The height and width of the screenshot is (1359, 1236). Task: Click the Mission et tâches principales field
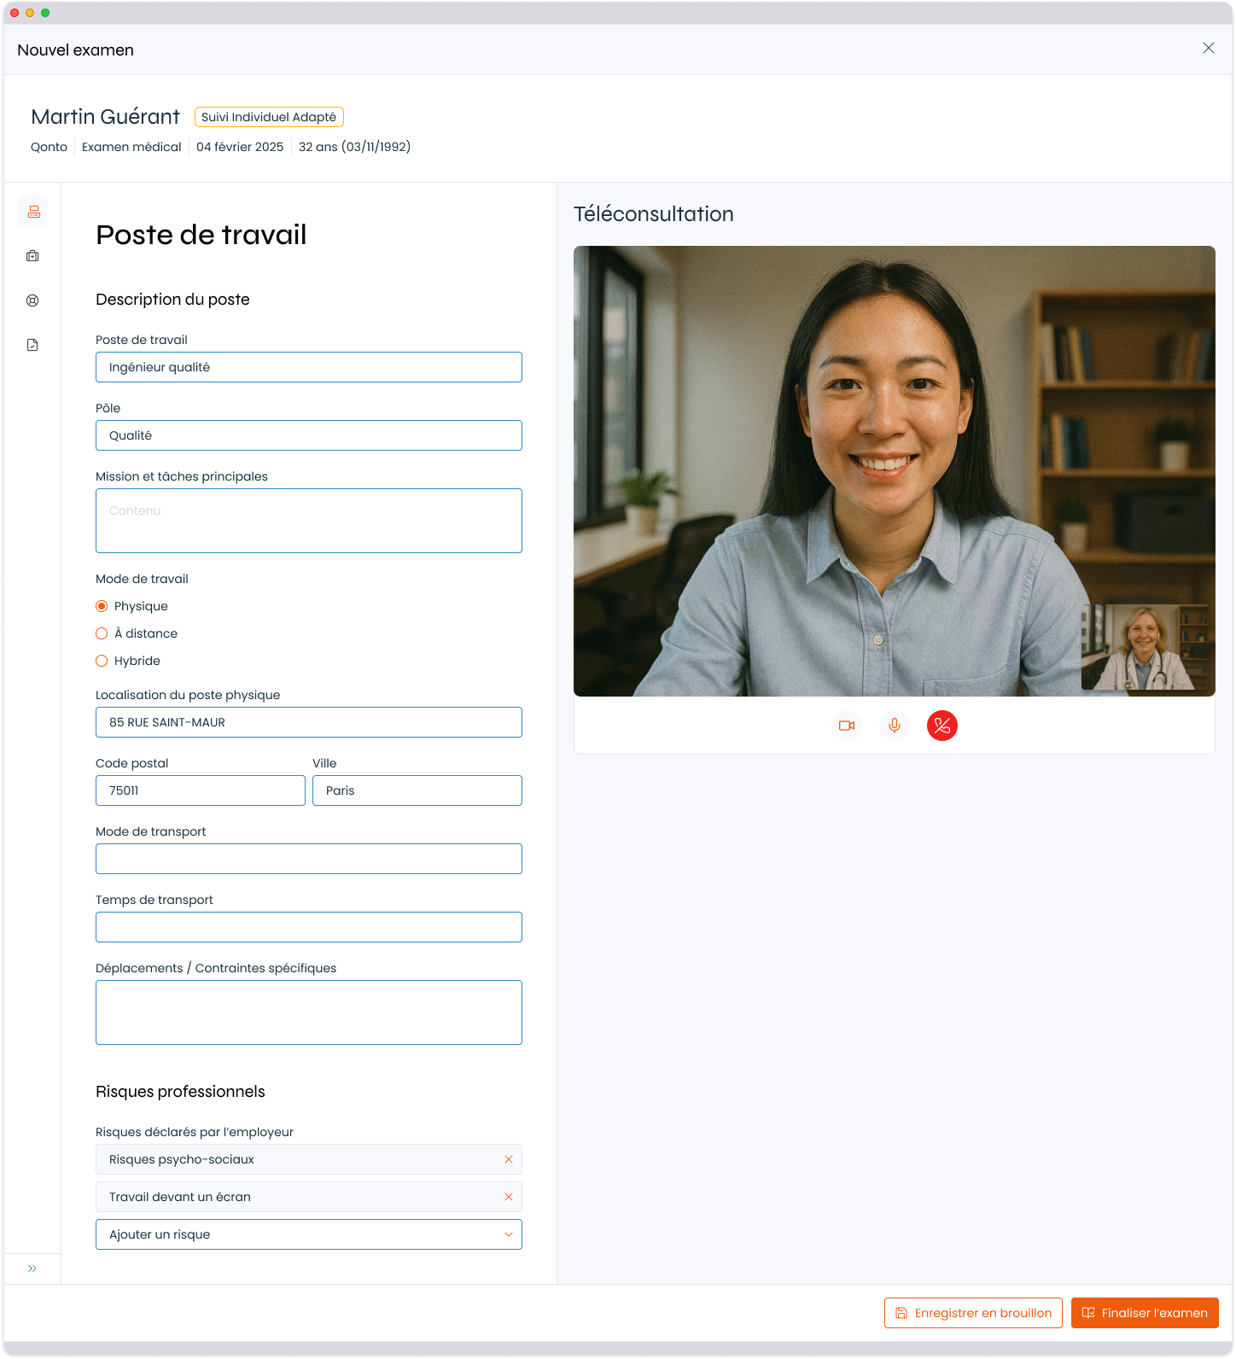tap(309, 521)
